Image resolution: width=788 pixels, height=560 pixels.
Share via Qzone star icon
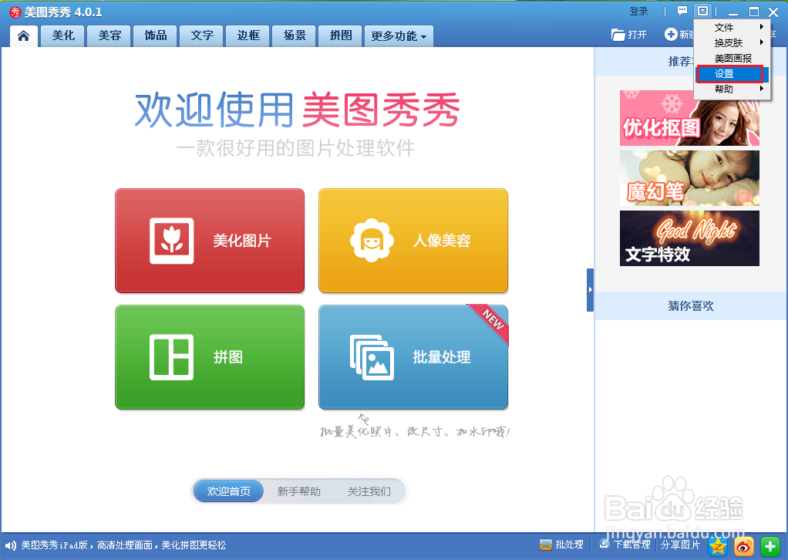pos(718,546)
